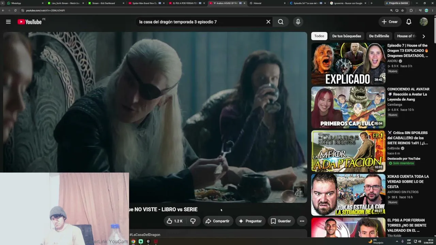Viewport: 436px width, 245px height.
Task: Open more actions three-dot menu
Action: [302, 221]
